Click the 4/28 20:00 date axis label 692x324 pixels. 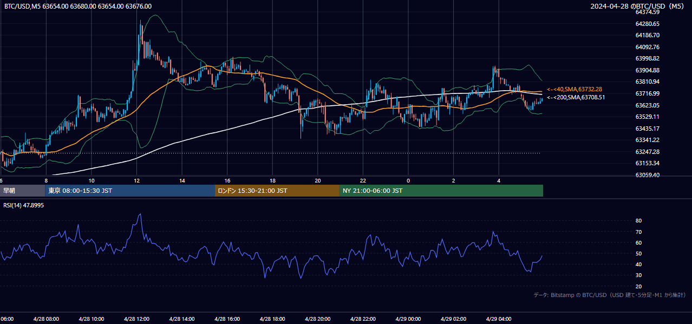click(x=318, y=319)
